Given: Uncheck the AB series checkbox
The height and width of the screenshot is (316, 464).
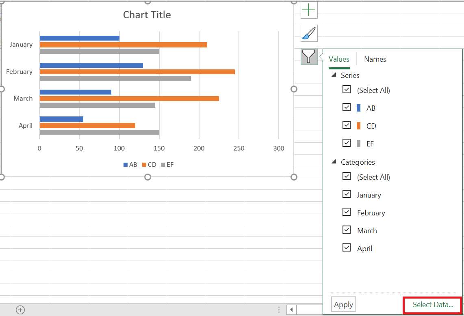Looking at the screenshot, I should point(347,107).
